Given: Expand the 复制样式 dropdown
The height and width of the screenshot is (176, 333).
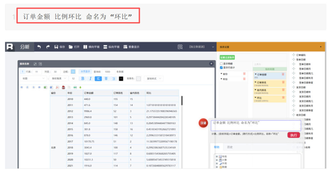Looking at the screenshot, I should pyautogui.click(x=154, y=79).
